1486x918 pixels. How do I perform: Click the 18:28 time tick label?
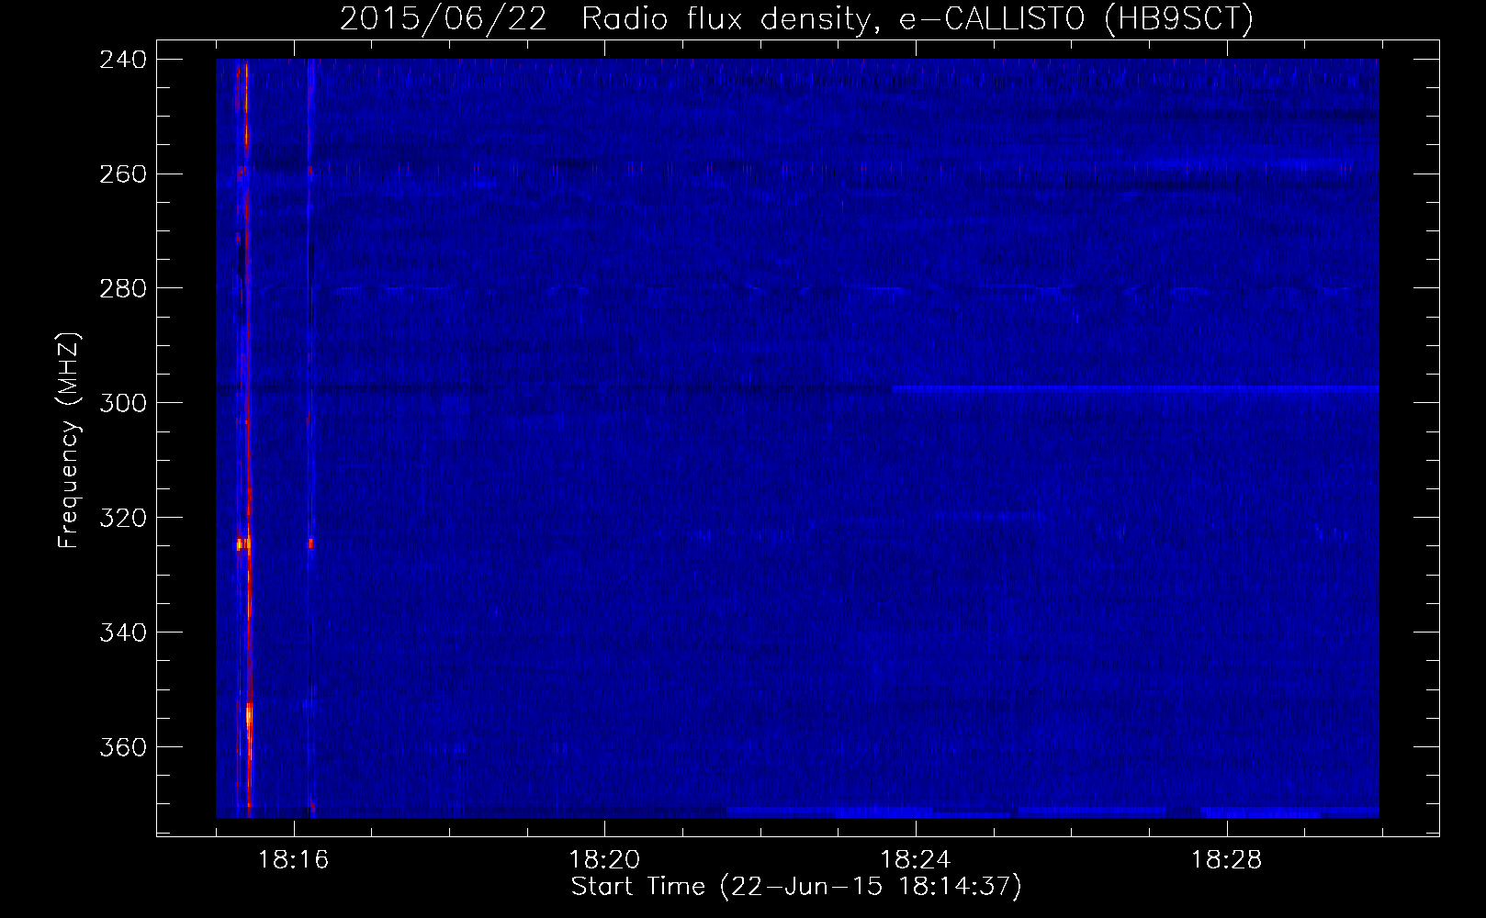coord(1227,860)
